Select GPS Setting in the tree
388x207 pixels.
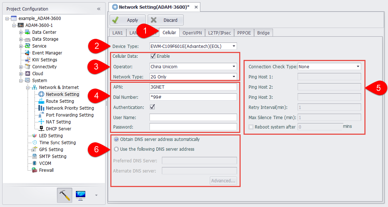[51, 149]
